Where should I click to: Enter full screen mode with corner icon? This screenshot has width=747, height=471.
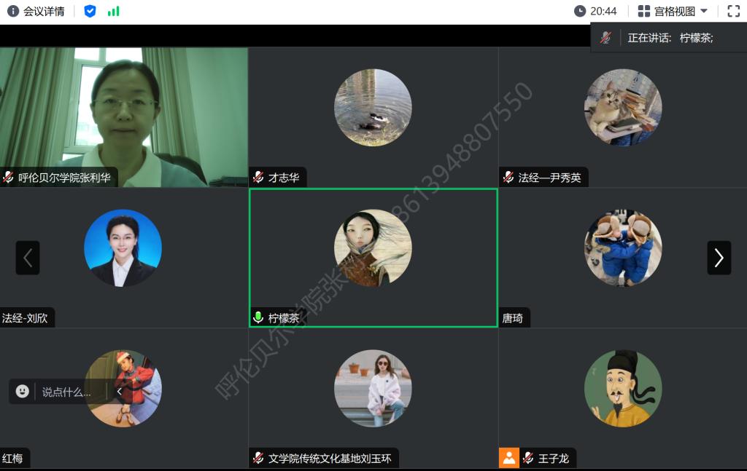pyautogui.click(x=733, y=11)
